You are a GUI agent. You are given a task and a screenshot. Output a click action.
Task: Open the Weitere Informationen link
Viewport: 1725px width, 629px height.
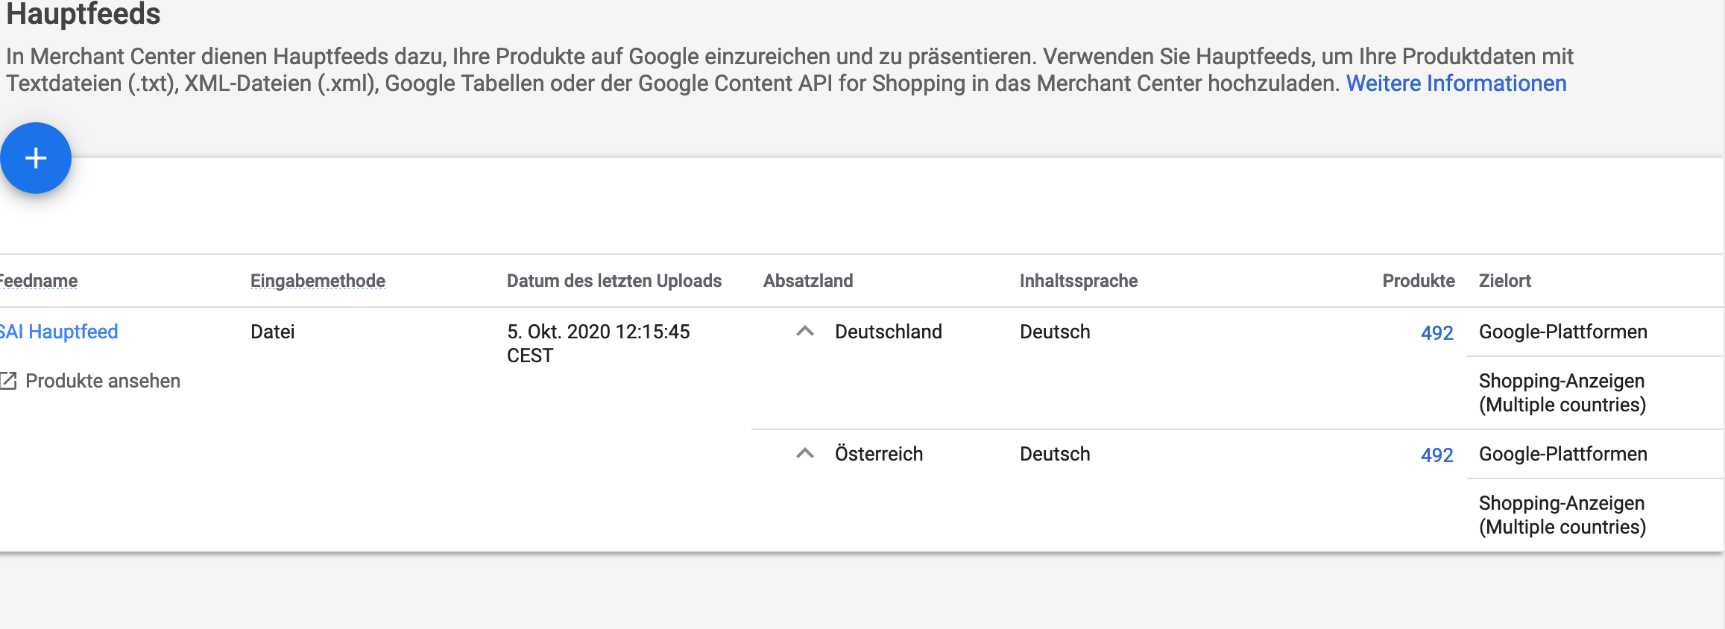pos(1456,83)
